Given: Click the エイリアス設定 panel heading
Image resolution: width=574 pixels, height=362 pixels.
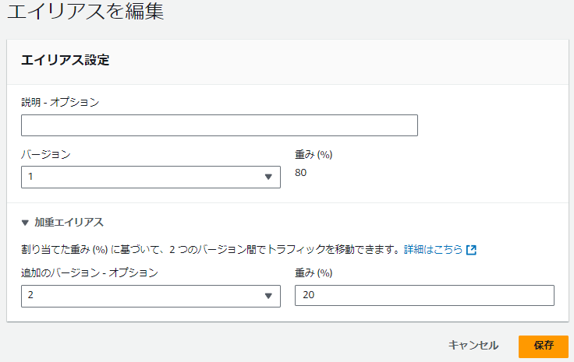Looking at the screenshot, I should (x=66, y=60).
